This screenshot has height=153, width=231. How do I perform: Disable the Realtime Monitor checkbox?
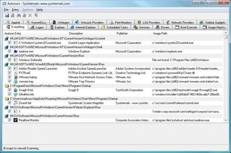coord(10,120)
